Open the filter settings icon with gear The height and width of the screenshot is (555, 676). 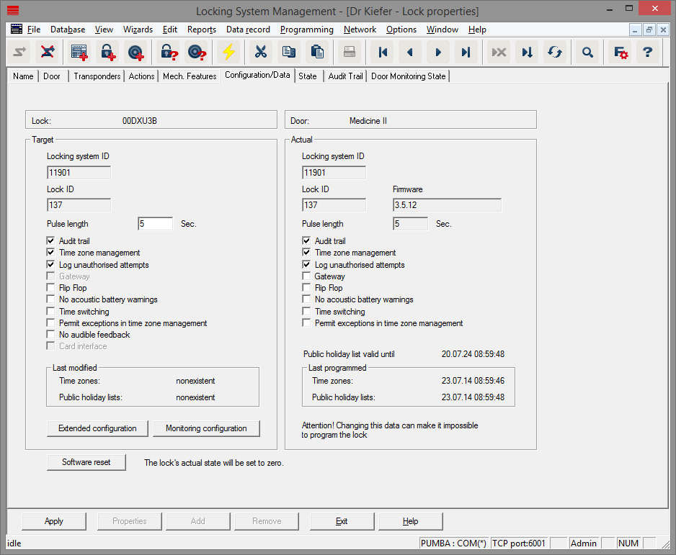pyautogui.click(x=619, y=52)
